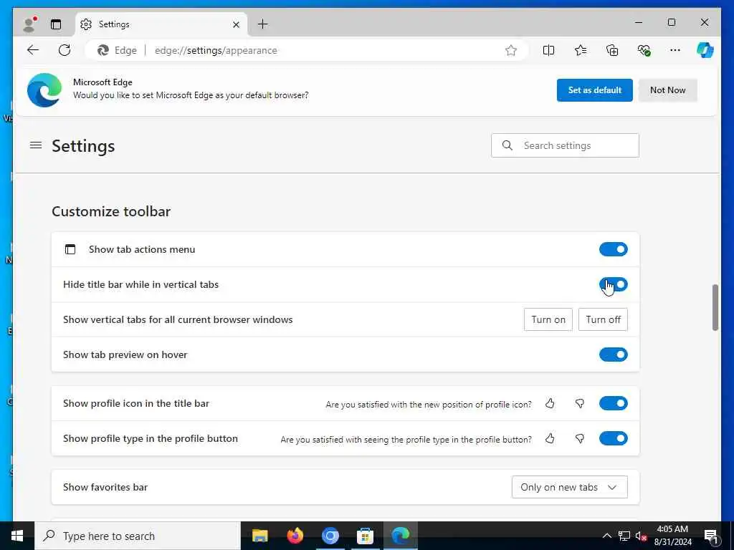Select the Settings tab

[x=161, y=24]
